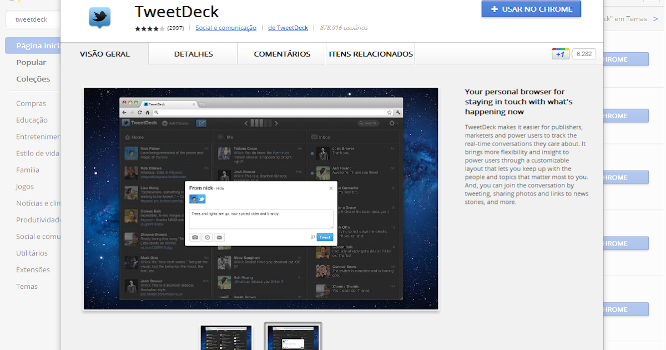
Task: Select Social e comunicação sidebar category
Action: 38,237
